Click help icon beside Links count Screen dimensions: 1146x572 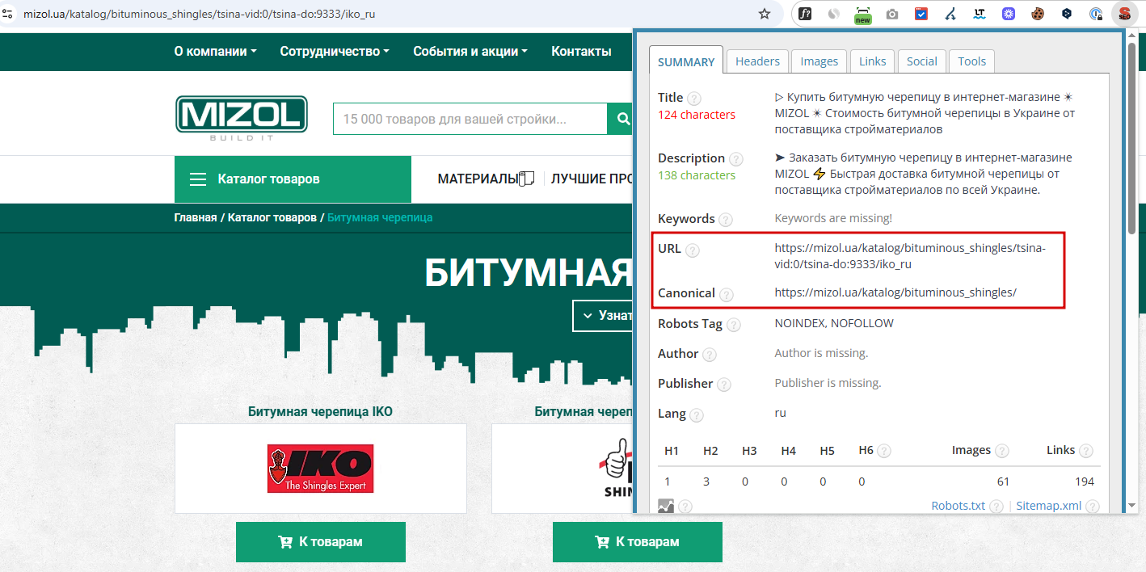point(1086,451)
